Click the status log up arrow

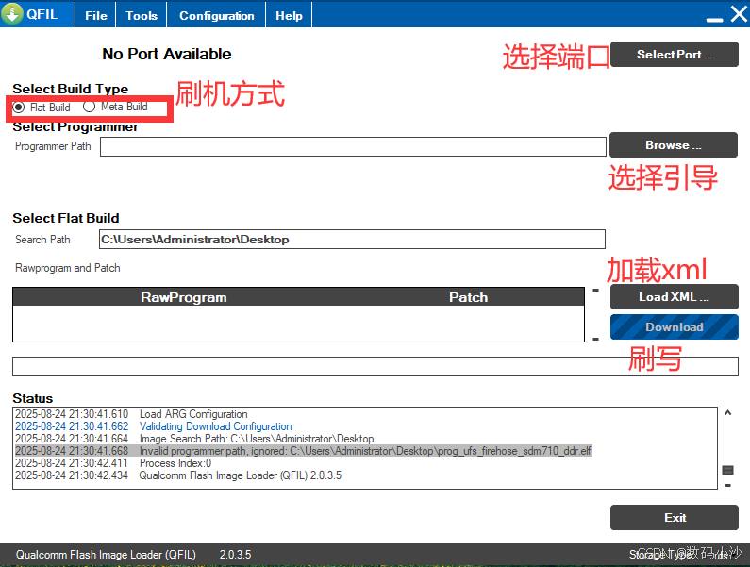727,413
